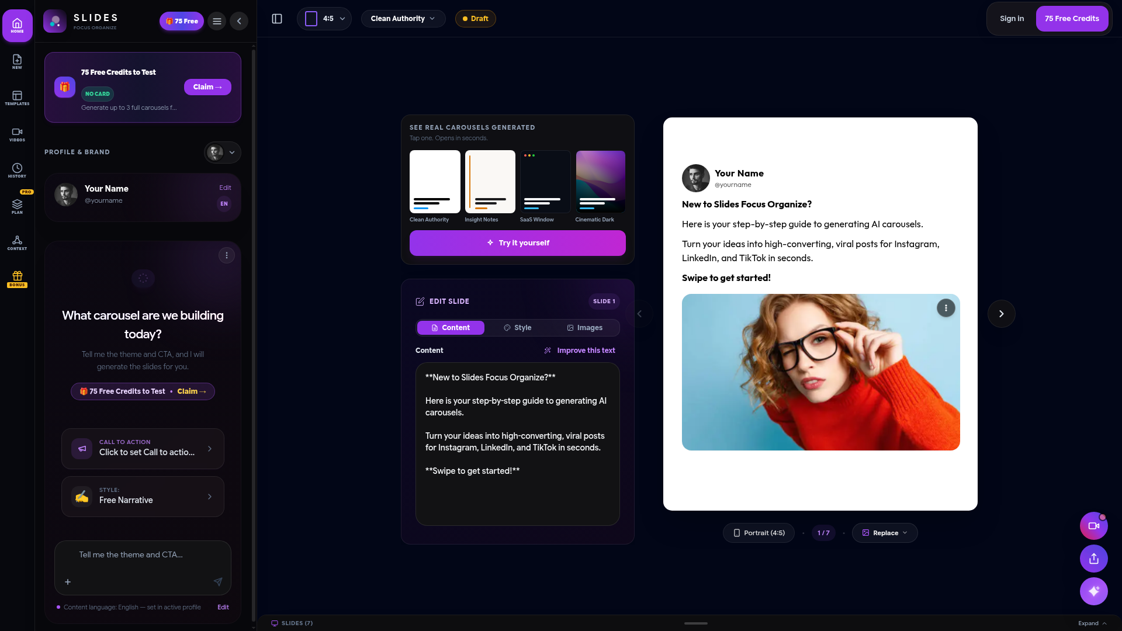Open the Videos sidebar icon
This screenshot has height=631, width=1122.
click(17, 134)
